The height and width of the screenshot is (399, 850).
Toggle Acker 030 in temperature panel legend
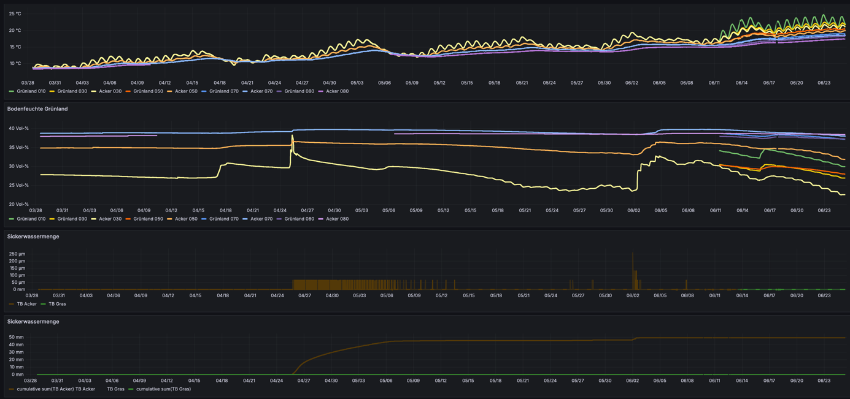(110, 91)
